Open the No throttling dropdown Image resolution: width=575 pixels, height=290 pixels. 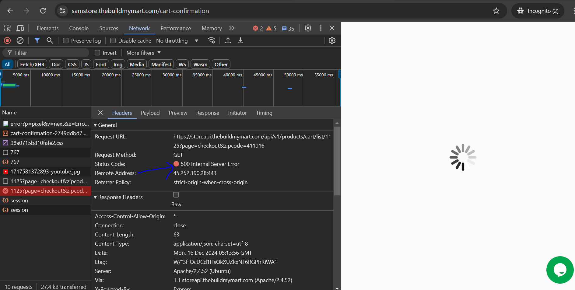tap(177, 40)
